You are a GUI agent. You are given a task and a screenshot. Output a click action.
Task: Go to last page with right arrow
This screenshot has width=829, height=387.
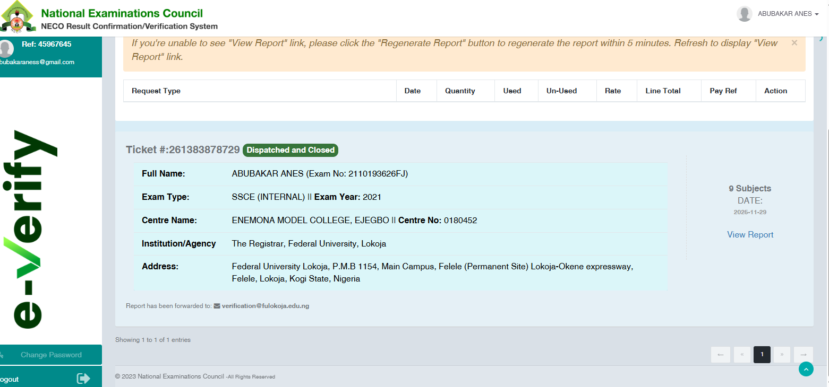(803, 355)
